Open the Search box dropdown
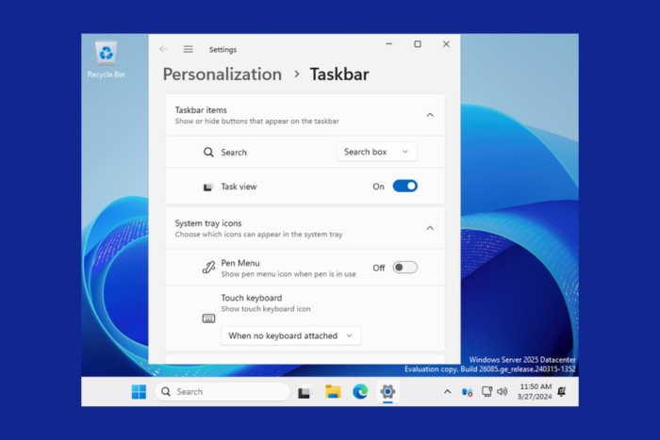Screen dimensions: 660x440 377,152
